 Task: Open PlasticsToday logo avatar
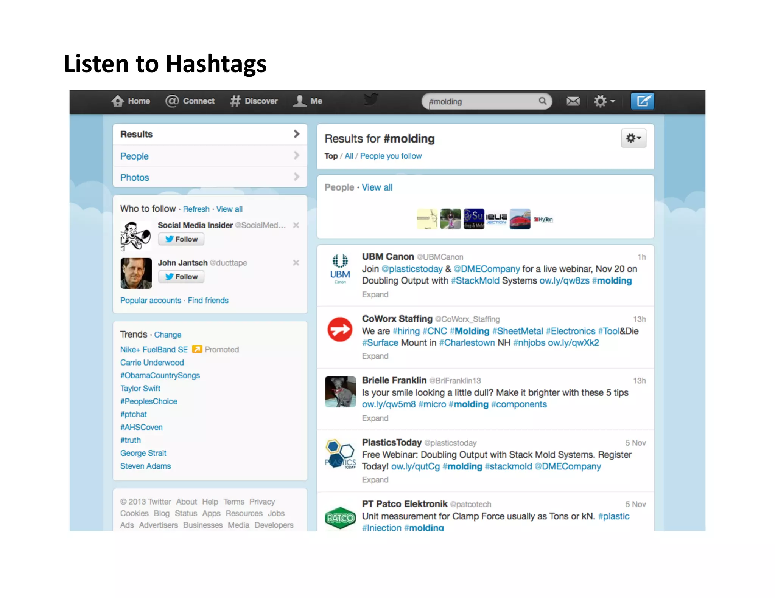[340, 454]
